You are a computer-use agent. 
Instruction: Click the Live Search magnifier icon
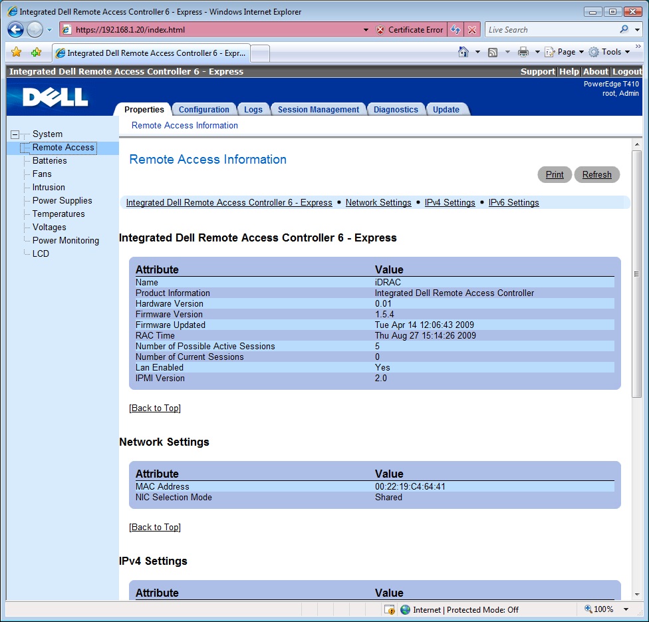(x=624, y=29)
